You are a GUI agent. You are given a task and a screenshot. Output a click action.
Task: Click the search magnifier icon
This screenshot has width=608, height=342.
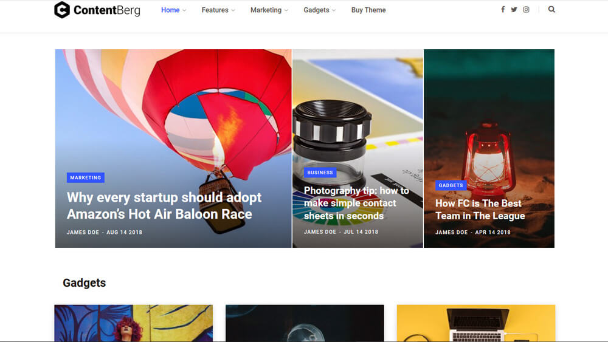coord(551,10)
